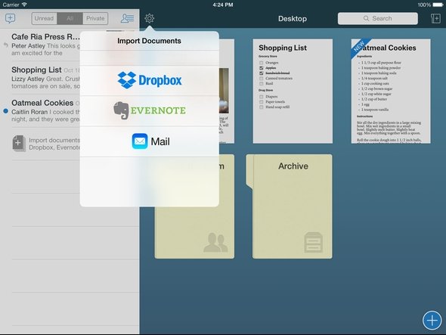The image size is (446, 335).
Task: Tap the new message compose icon
Action: point(11,18)
